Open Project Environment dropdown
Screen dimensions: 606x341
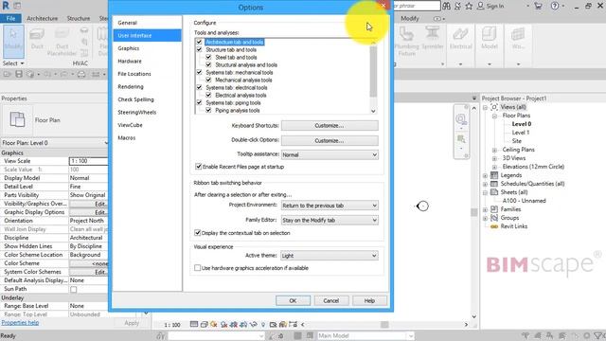330,206
